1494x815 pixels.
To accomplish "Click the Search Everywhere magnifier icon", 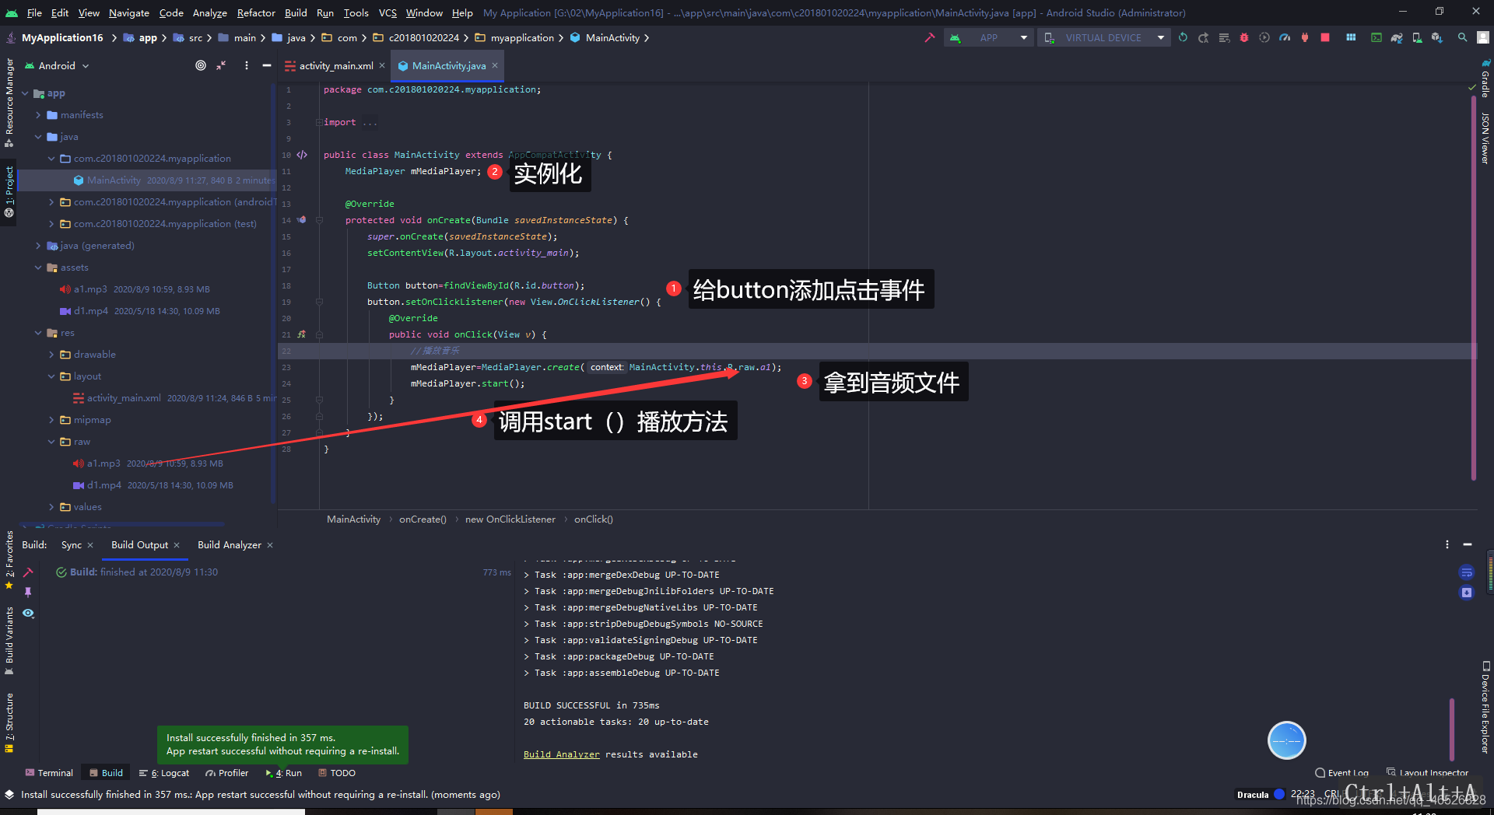I will tap(1463, 37).
